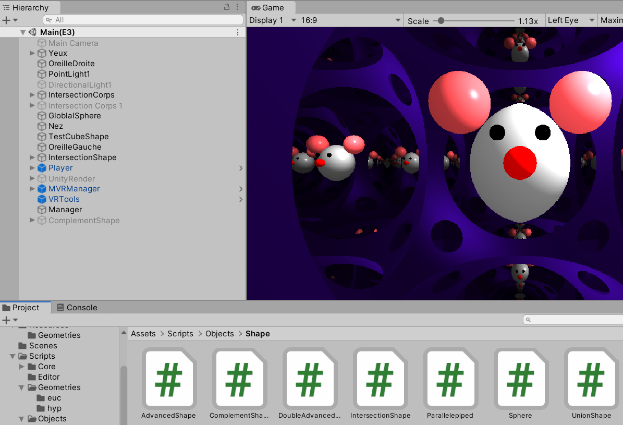Expand the Intersection Corps 1 object
The height and width of the screenshot is (425, 623).
pos(32,105)
